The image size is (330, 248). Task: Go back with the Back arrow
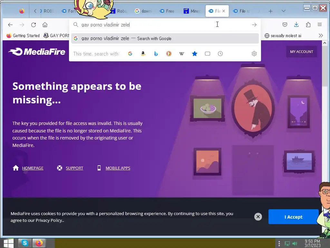pyautogui.click(x=10, y=25)
